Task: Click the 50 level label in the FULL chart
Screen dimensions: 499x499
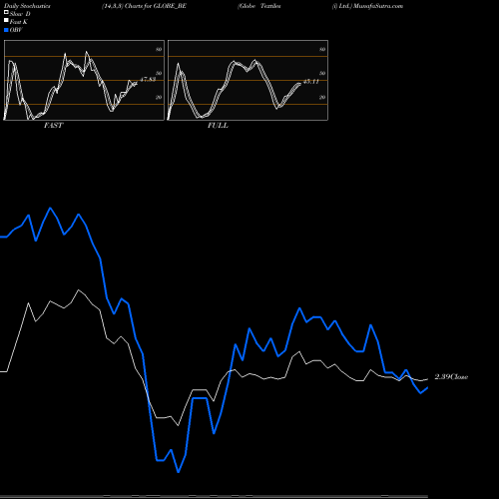Action: (322, 73)
